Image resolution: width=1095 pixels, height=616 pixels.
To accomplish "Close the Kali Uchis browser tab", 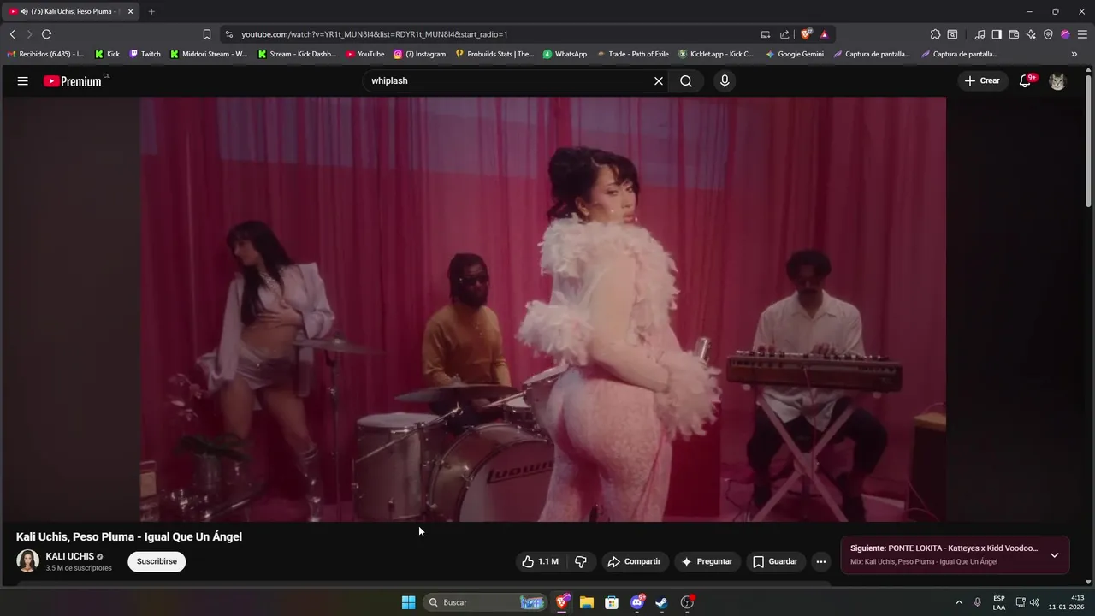I will (x=131, y=11).
